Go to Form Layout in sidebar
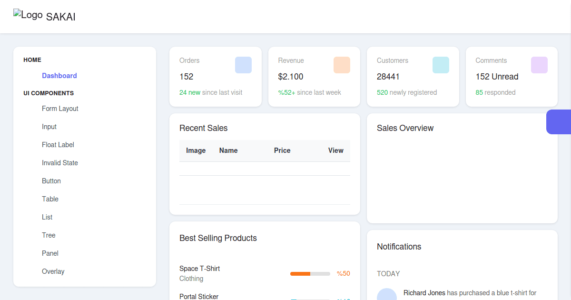571x300 pixels. point(60,109)
